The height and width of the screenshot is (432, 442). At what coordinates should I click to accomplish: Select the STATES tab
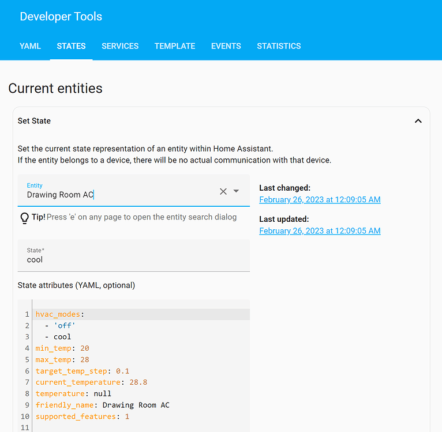72,46
